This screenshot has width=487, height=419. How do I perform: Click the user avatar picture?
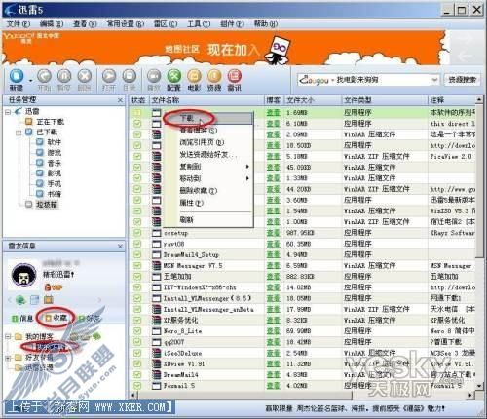[x=23, y=275]
